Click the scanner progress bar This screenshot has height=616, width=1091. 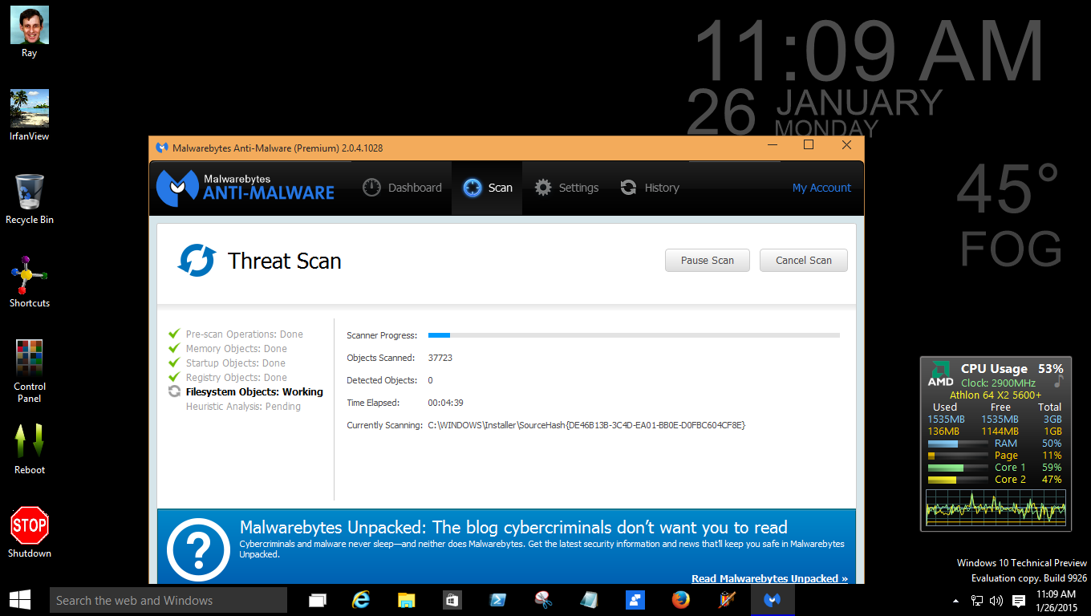pyautogui.click(x=634, y=335)
